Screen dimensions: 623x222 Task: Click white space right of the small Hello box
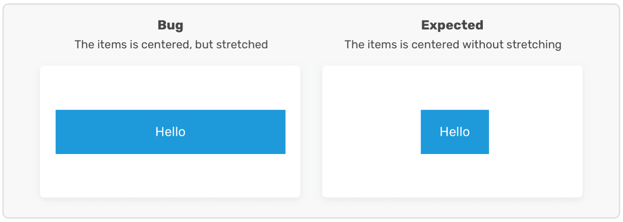535,132
